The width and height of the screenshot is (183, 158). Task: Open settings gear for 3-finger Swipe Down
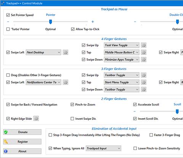[x=144, y=89]
